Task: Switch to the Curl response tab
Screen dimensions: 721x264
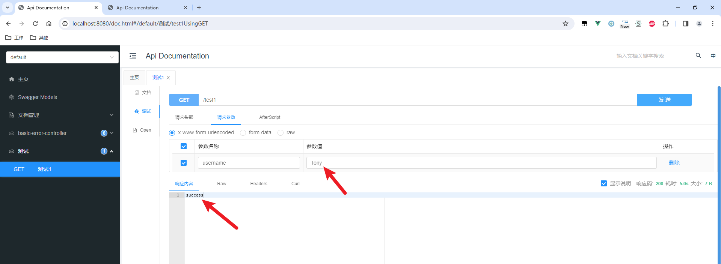Action: coord(296,184)
